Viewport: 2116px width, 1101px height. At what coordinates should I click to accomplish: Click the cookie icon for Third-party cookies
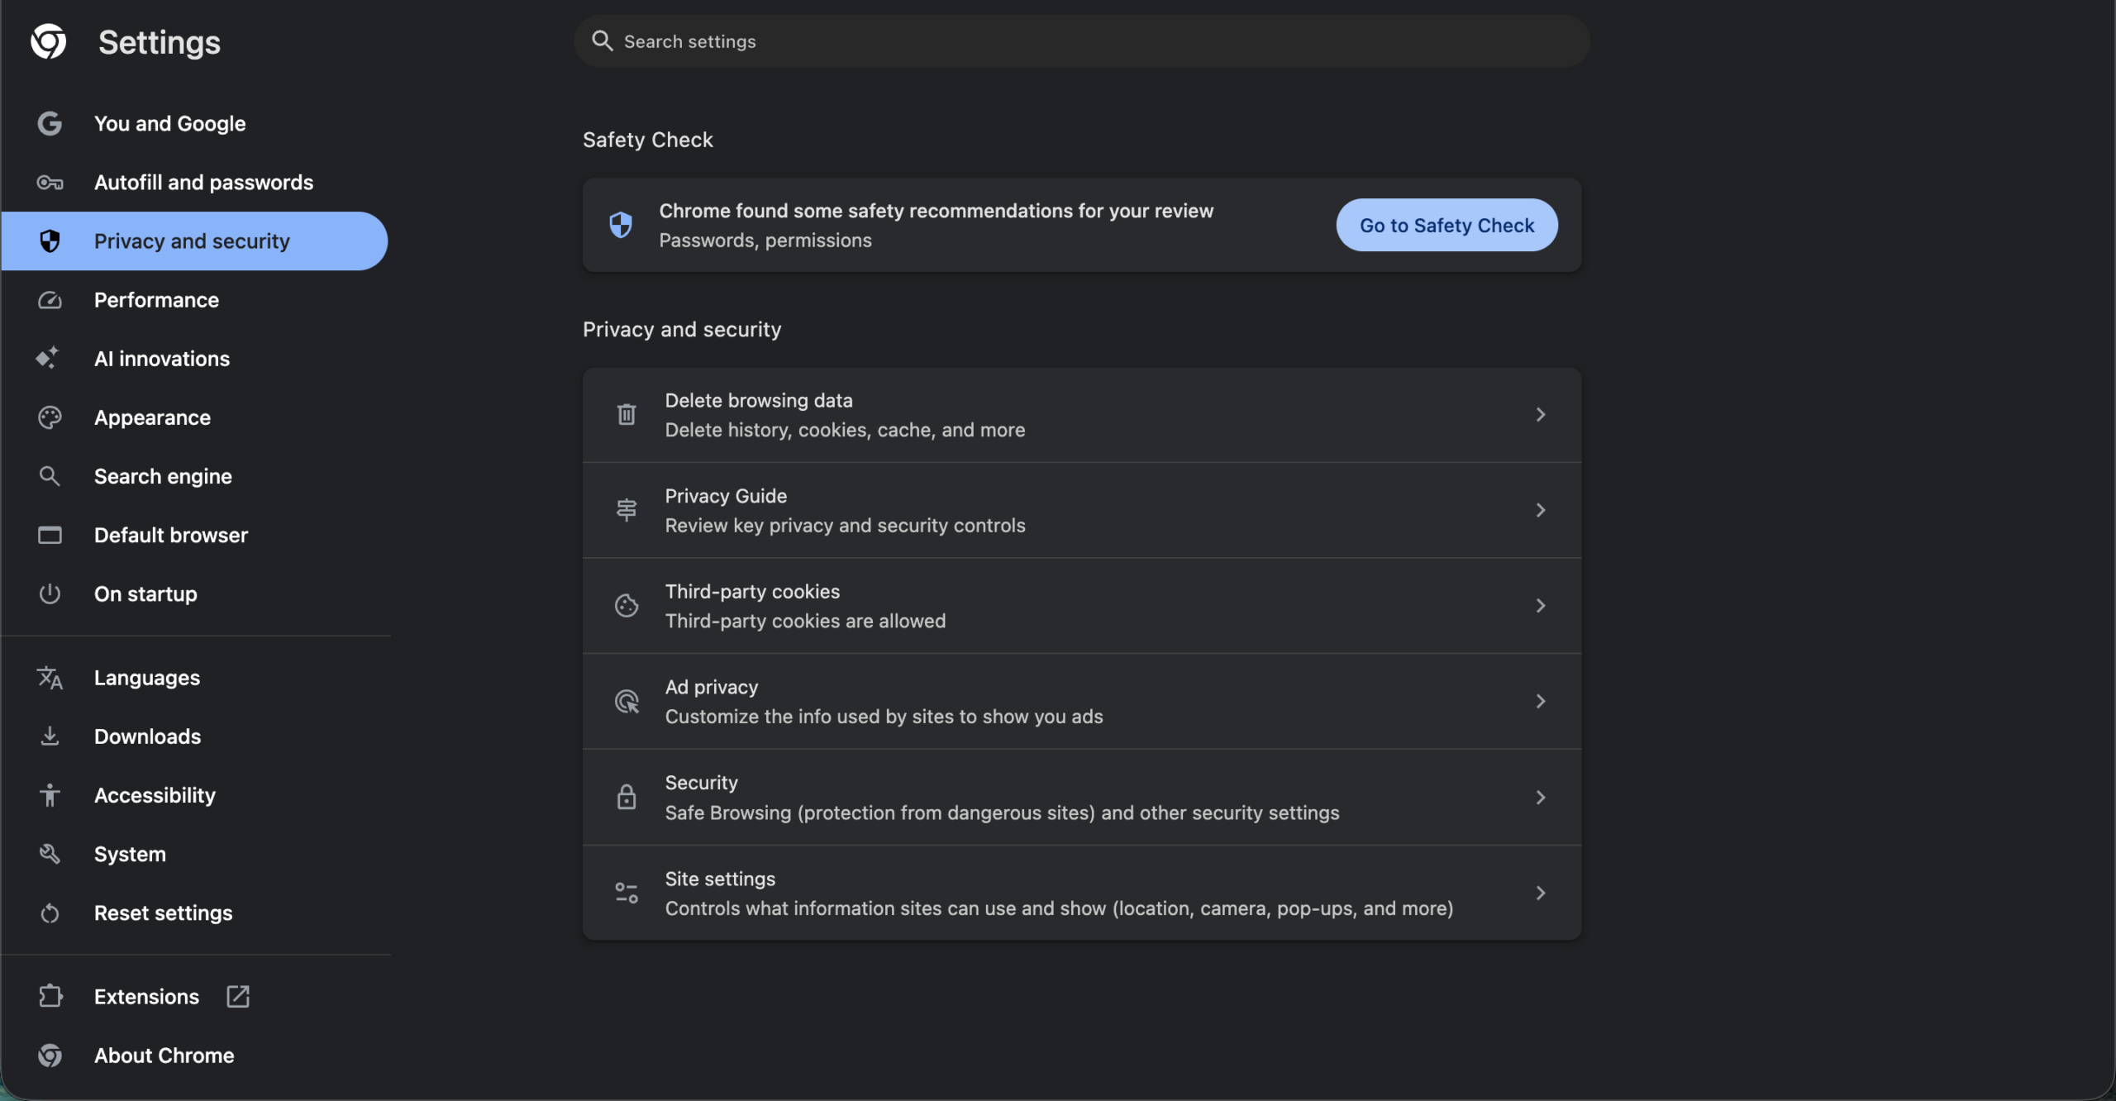click(627, 606)
